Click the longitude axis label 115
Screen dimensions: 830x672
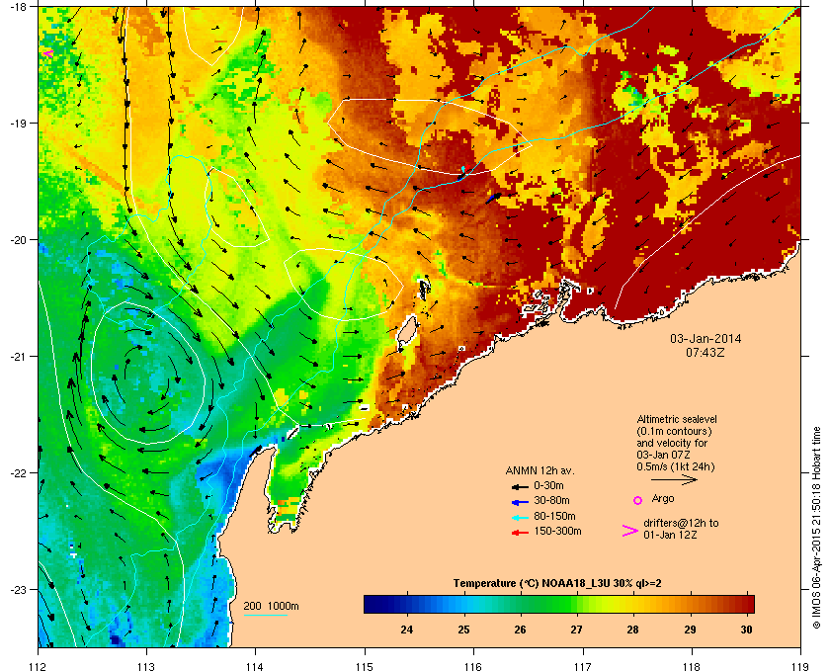(x=365, y=666)
